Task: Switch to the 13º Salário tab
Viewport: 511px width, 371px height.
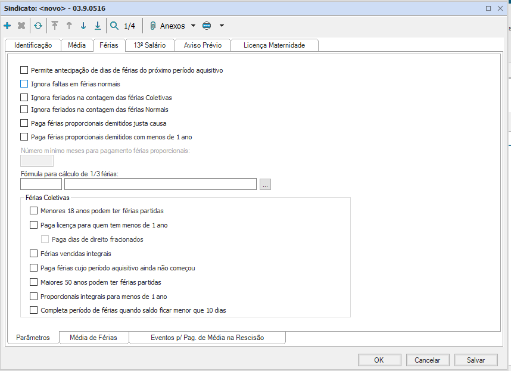Action: coord(149,45)
